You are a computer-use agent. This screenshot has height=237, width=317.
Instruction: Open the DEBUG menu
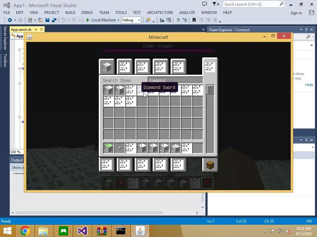87,12
